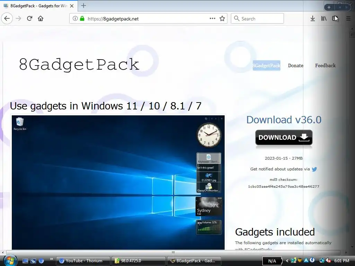Click the 6:01 PM clock
Viewport: 355px width, 266px height.
coord(341,261)
